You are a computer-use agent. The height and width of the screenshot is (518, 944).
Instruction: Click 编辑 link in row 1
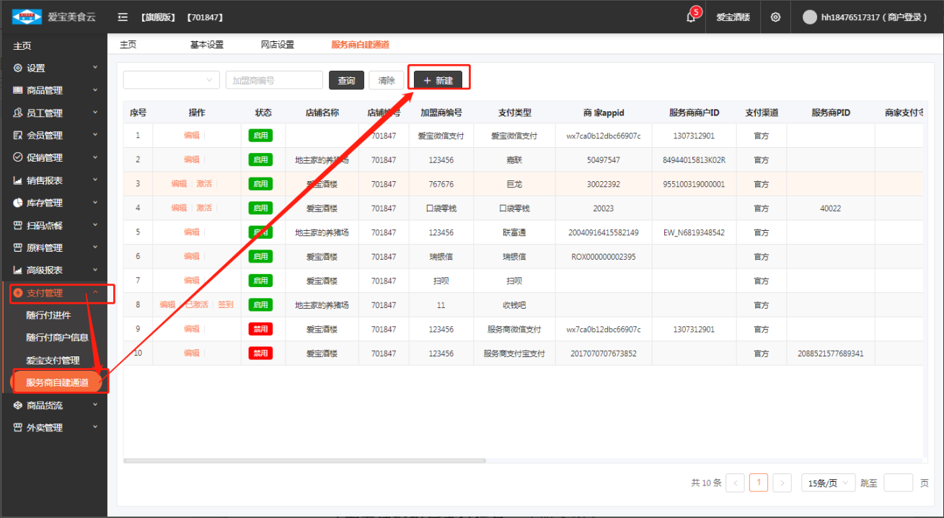tap(191, 135)
